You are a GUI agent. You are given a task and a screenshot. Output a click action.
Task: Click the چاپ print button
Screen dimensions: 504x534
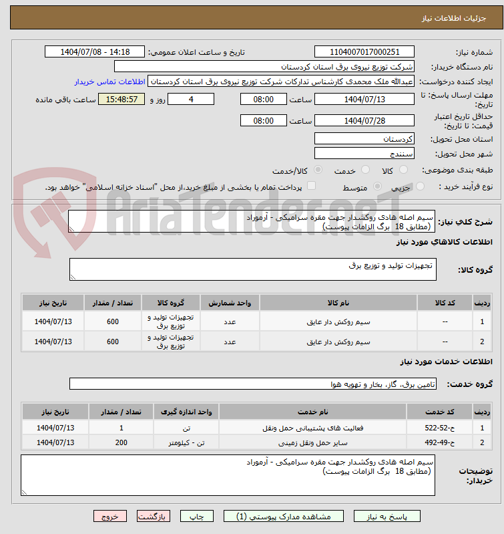[x=196, y=517]
